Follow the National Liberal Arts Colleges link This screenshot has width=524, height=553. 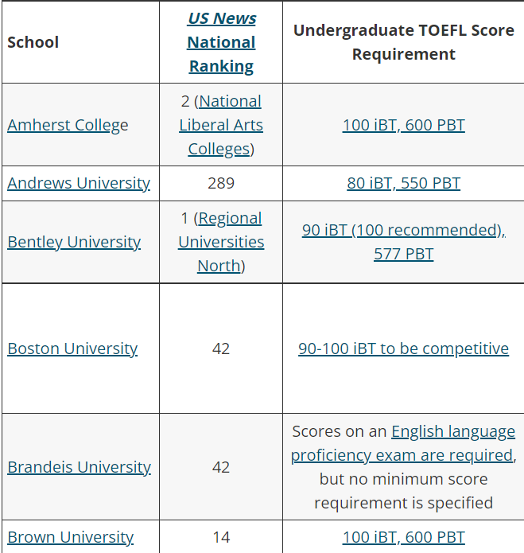221,125
